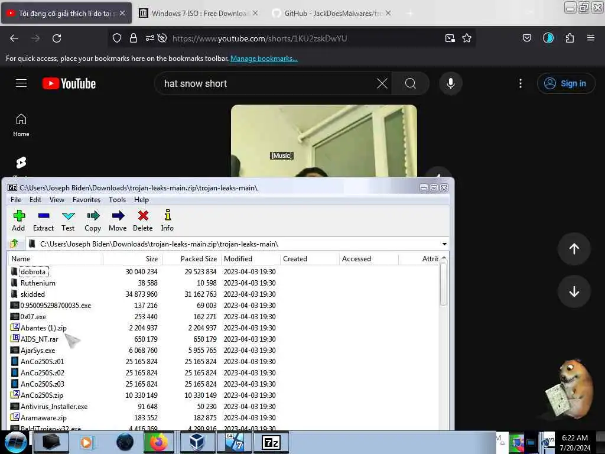Select the AjarSys.exe file

click(38, 350)
